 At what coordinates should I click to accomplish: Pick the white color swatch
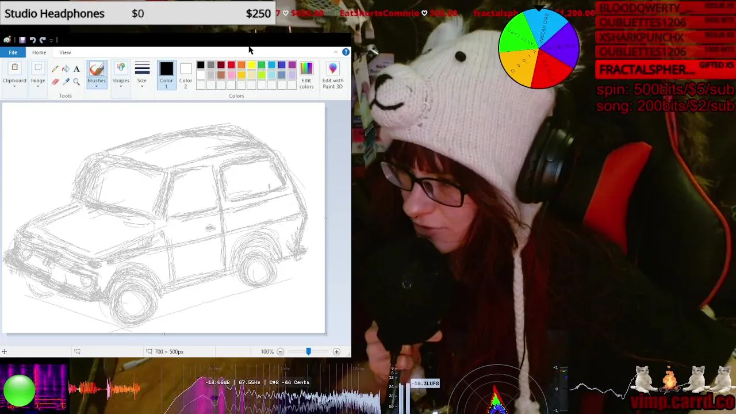201,75
